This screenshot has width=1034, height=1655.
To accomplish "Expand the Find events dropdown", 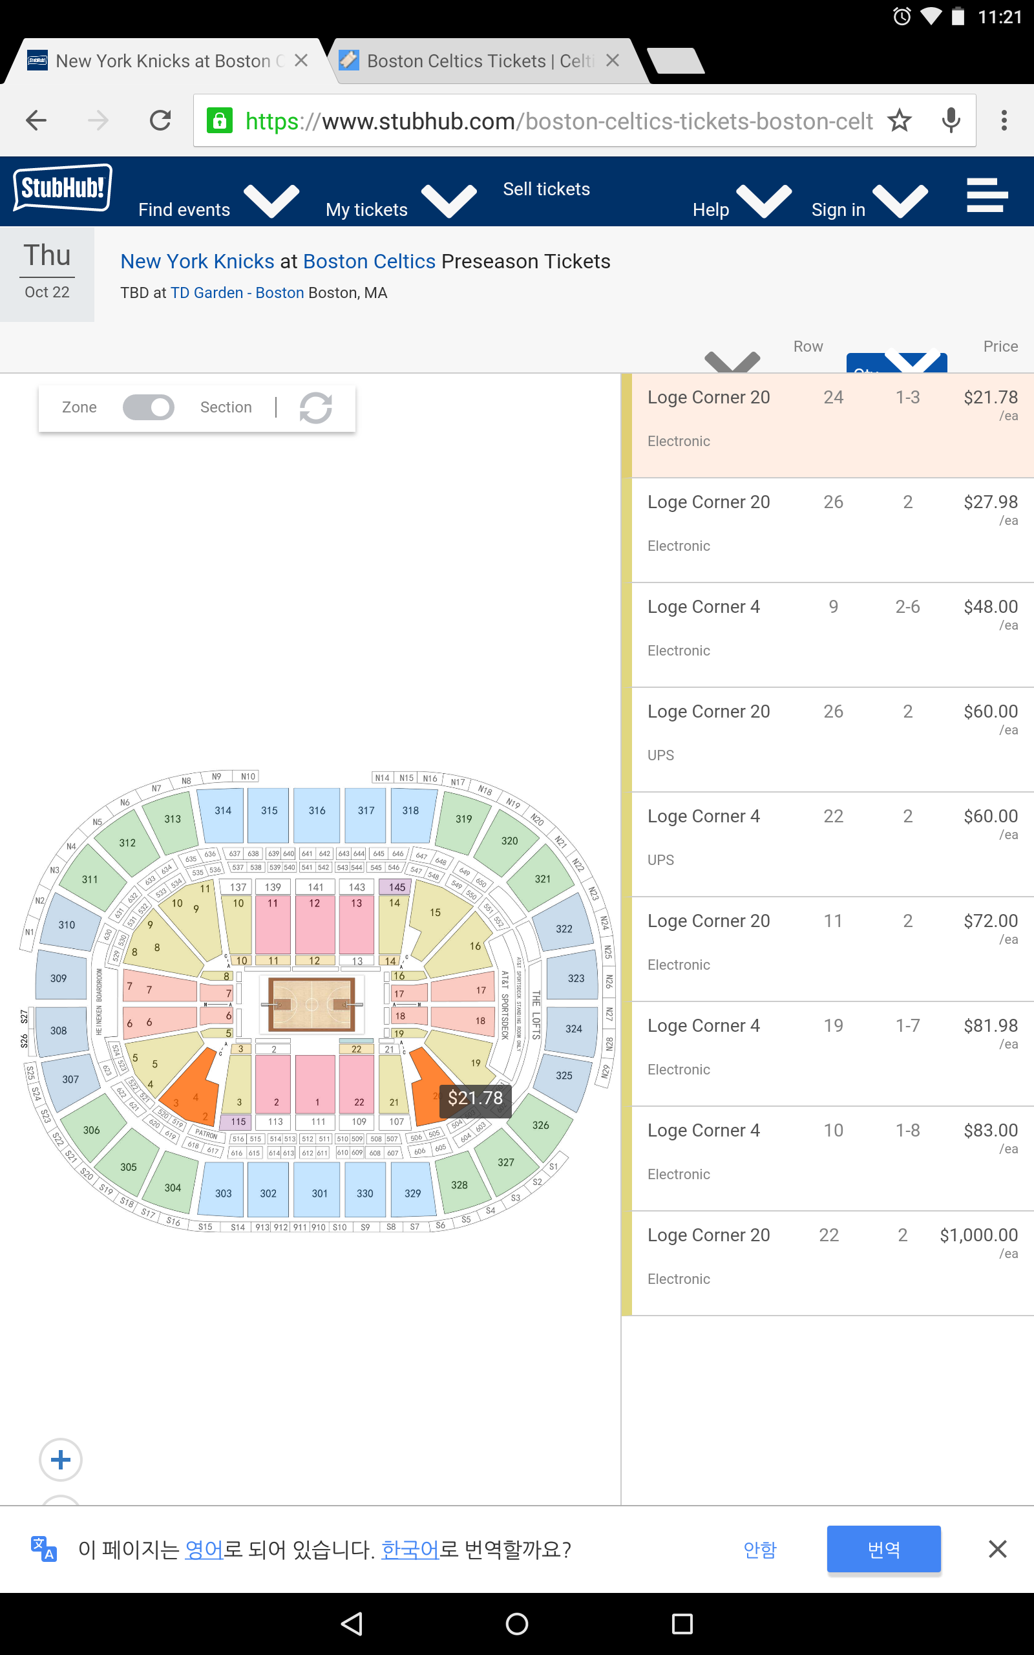I will point(271,201).
